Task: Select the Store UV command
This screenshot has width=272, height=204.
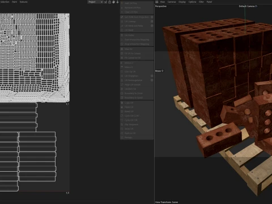Action: point(137,129)
